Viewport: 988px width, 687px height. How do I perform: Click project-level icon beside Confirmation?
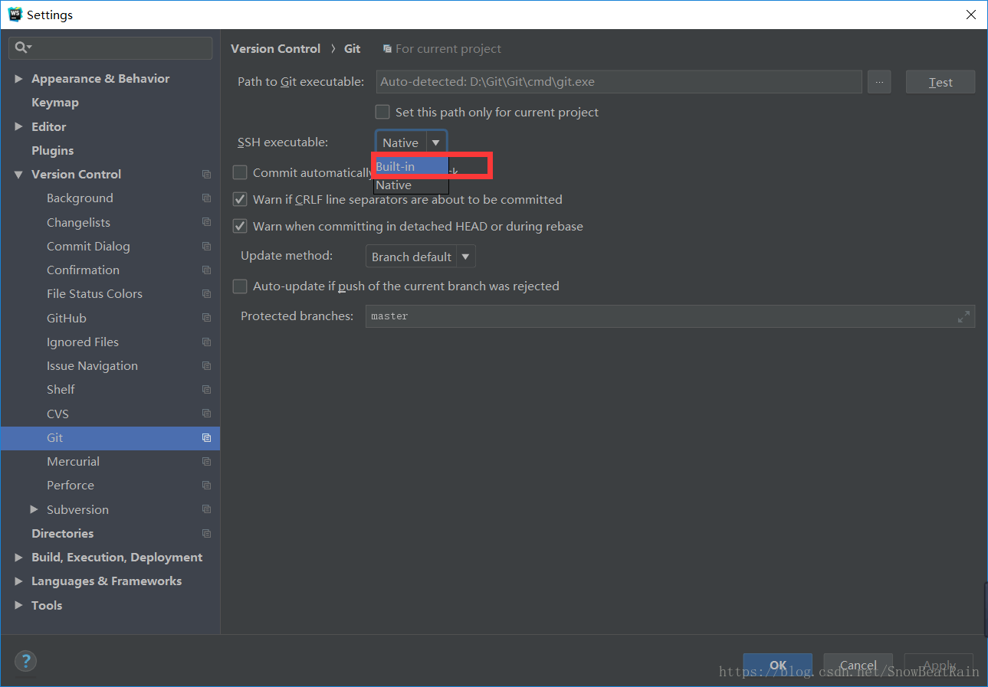click(x=206, y=270)
